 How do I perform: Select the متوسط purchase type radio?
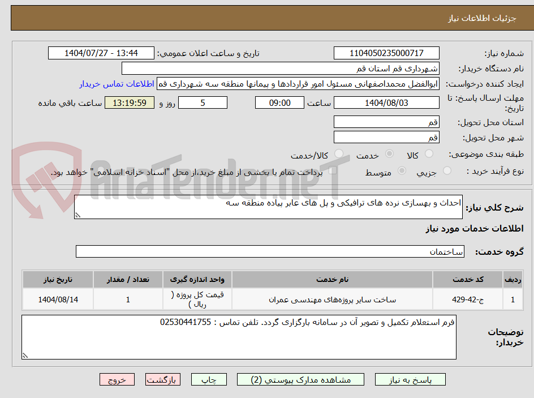pos(402,171)
